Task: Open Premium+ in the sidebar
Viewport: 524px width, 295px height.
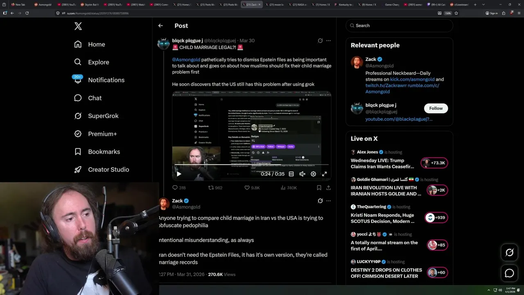Action: pyautogui.click(x=95, y=134)
